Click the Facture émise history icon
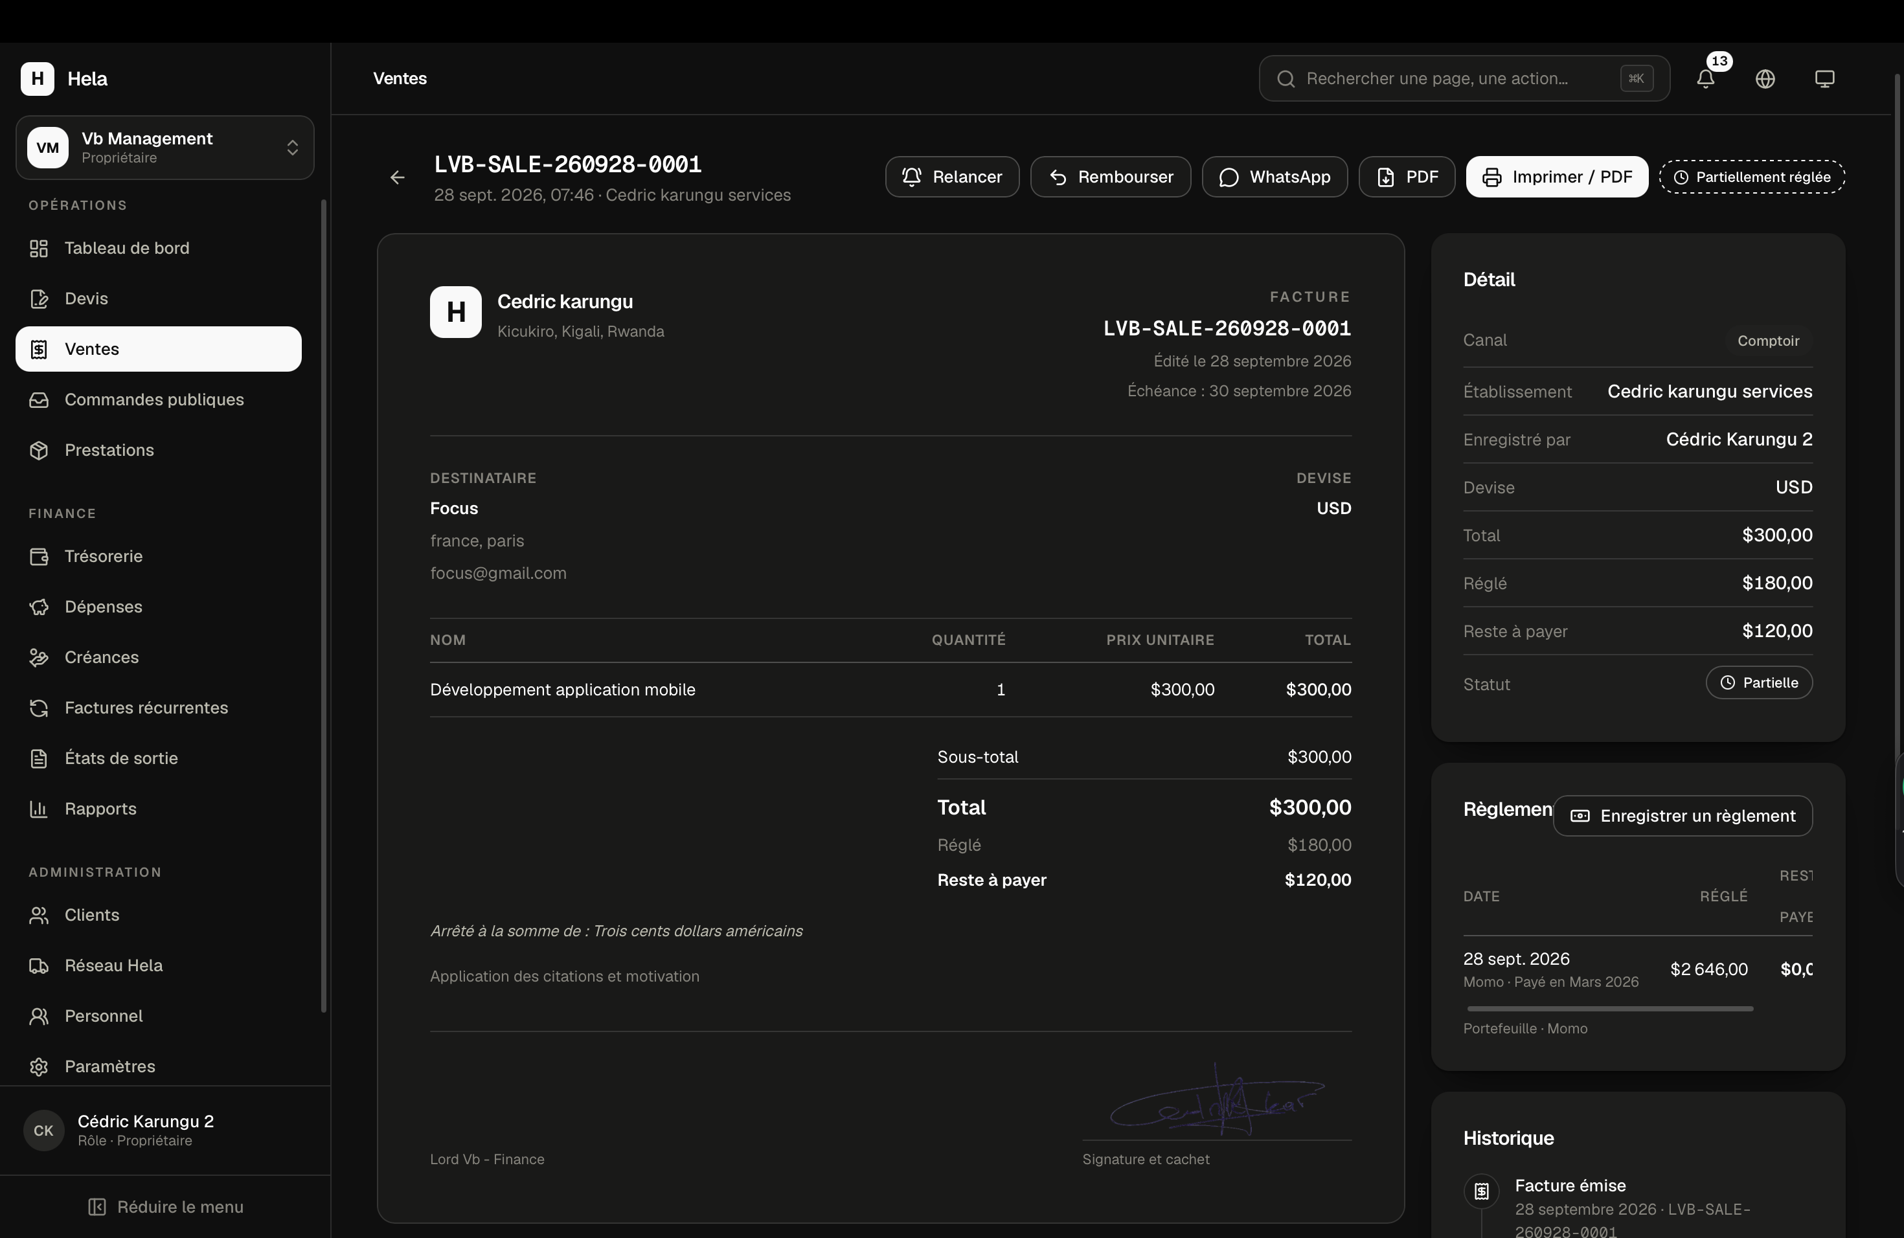Image resolution: width=1904 pixels, height=1238 pixels. (1481, 1191)
